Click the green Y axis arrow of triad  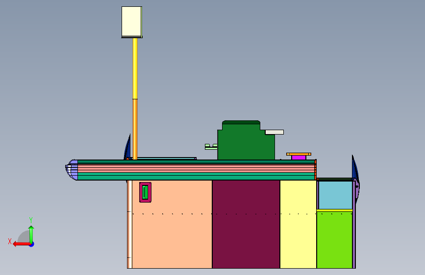point(31,234)
